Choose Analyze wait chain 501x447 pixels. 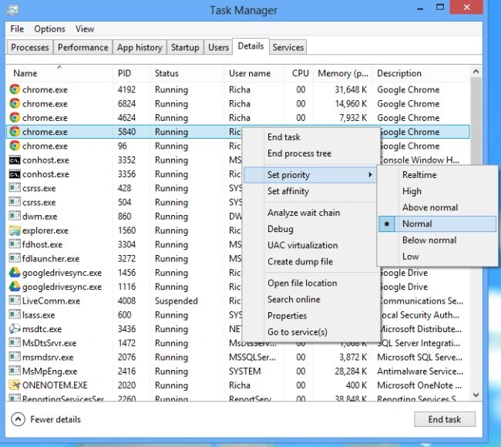pos(310,213)
